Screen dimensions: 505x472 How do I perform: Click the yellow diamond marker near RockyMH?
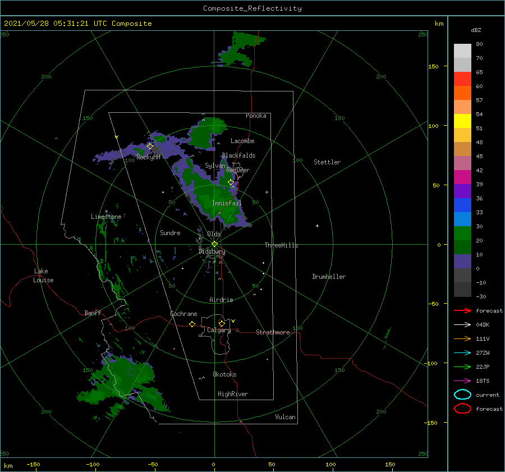click(x=150, y=146)
